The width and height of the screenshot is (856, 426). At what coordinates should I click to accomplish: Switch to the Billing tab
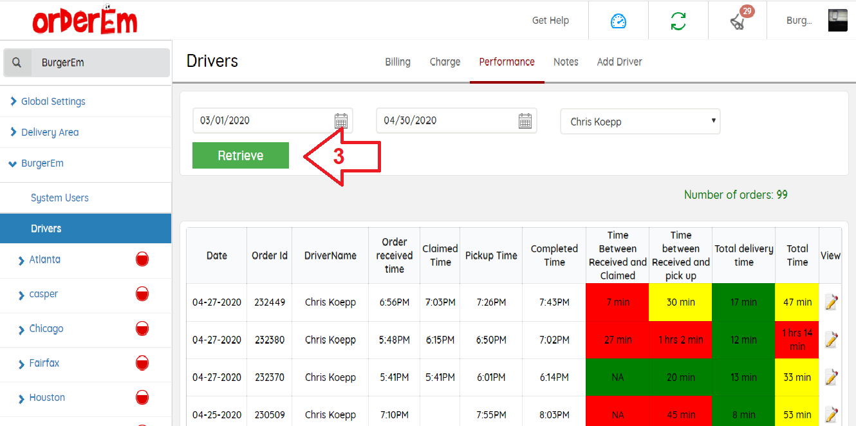pos(398,62)
